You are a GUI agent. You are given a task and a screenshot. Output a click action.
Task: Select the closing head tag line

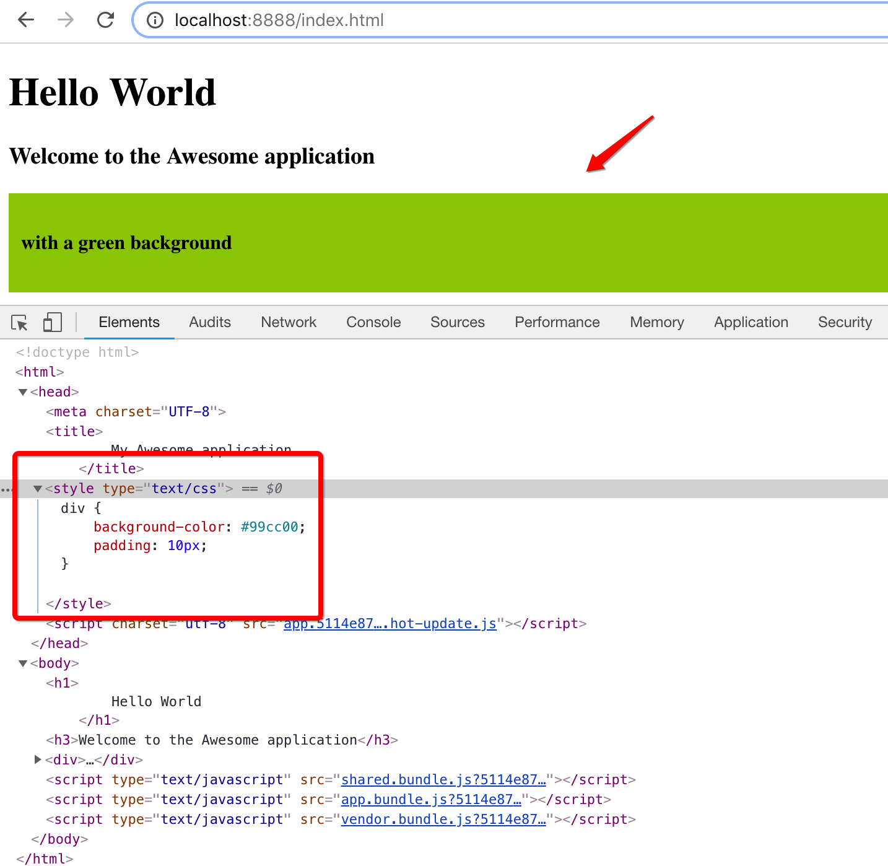pos(59,643)
